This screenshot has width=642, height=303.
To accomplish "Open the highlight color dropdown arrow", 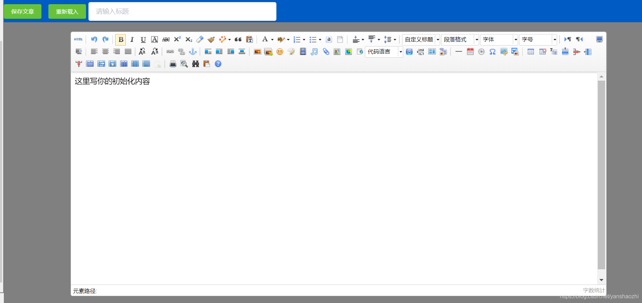I will [x=288, y=40].
